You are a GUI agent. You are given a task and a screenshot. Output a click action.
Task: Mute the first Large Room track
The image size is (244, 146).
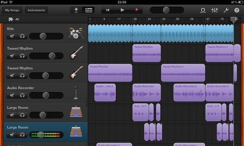(12, 115)
